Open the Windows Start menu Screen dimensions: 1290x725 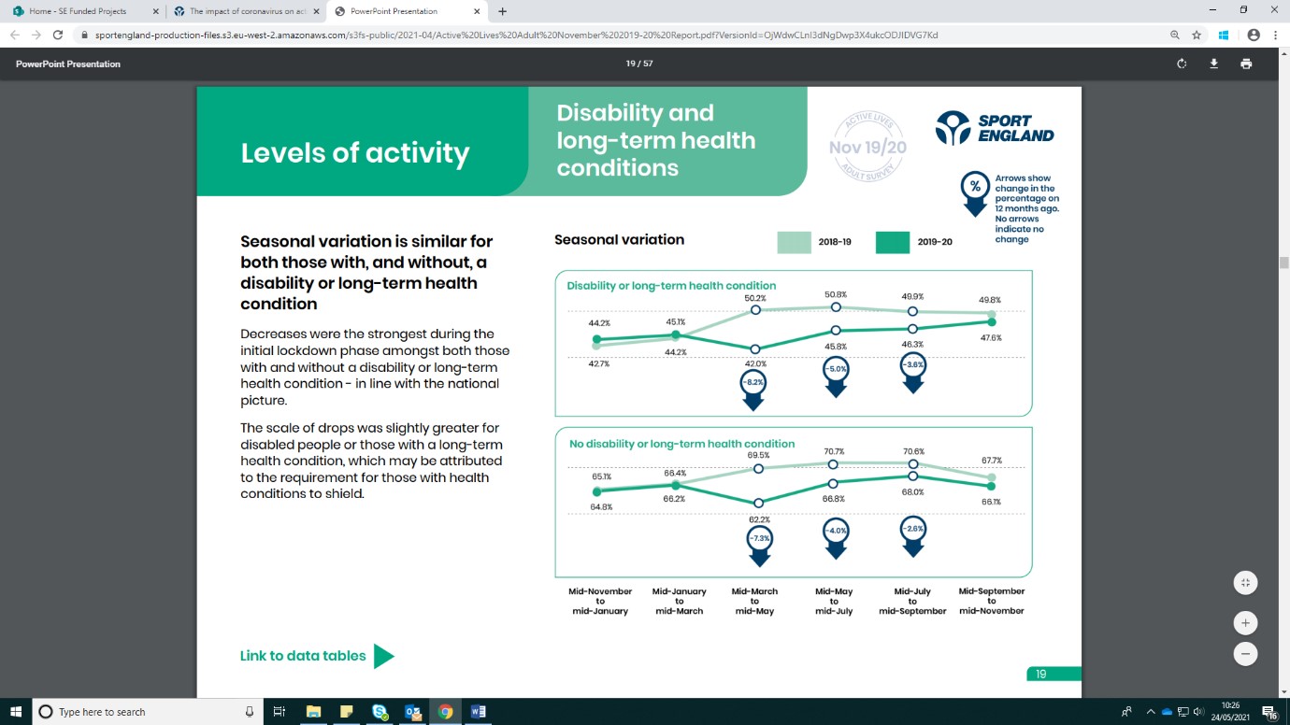click(16, 711)
